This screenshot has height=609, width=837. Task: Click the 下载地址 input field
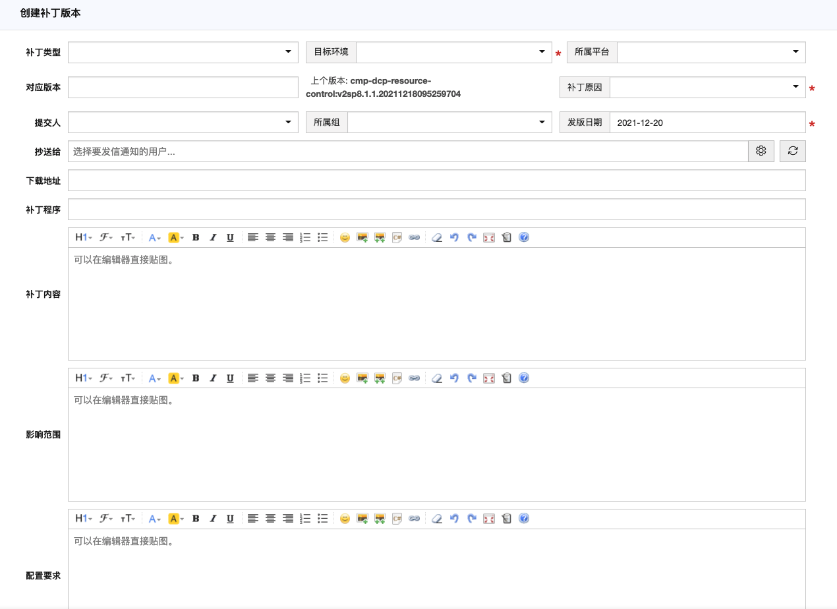(x=437, y=181)
